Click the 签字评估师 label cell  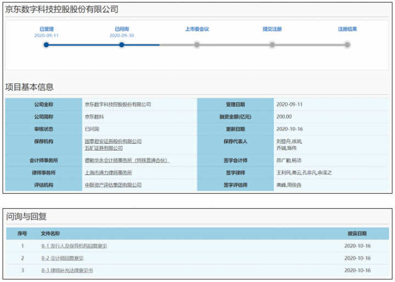pos(235,185)
